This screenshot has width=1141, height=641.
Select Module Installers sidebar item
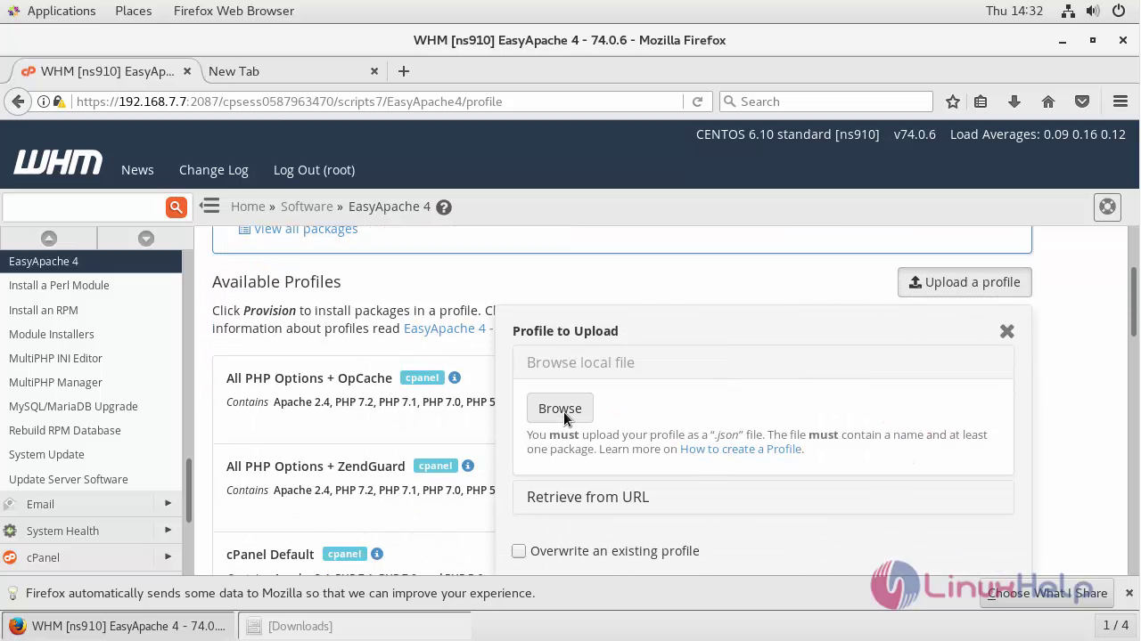(x=52, y=334)
